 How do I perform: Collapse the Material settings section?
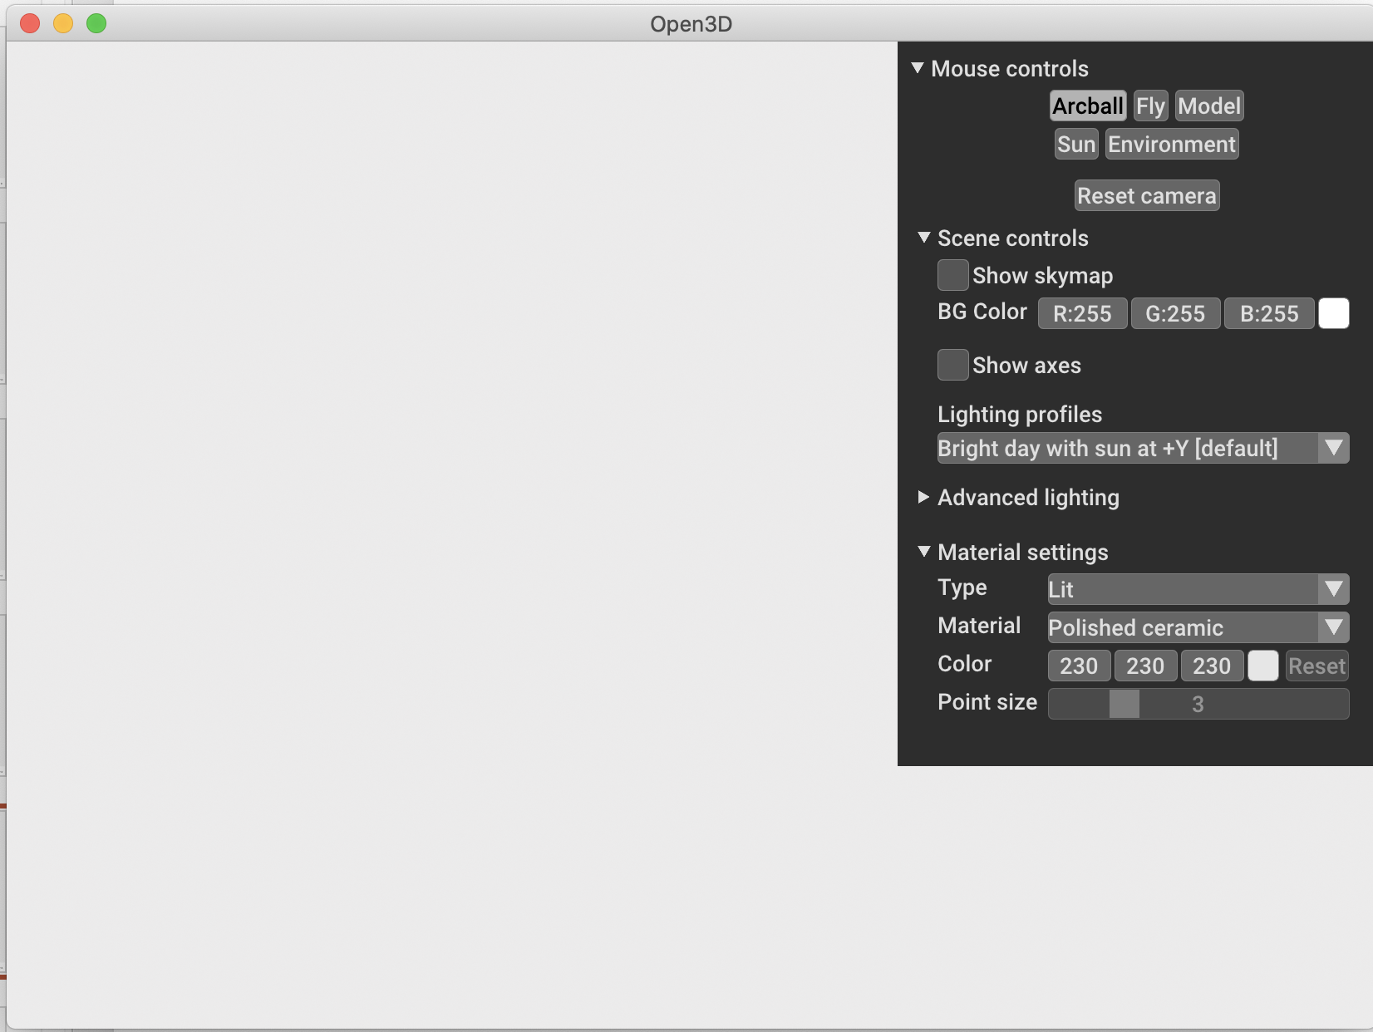pyautogui.click(x=924, y=551)
